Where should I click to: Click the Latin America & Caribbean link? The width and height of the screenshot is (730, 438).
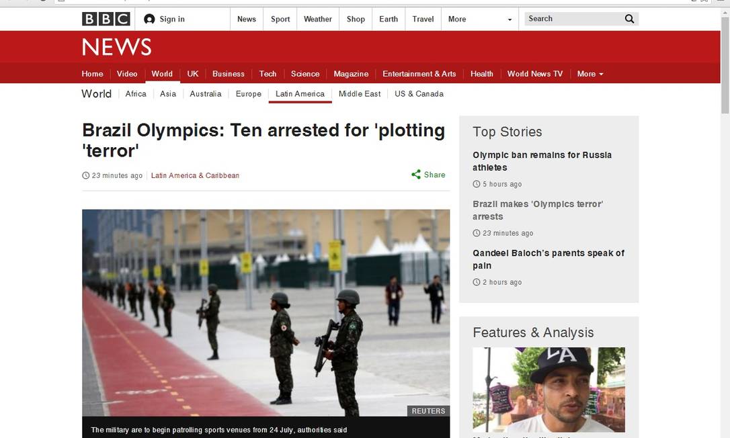click(x=195, y=175)
